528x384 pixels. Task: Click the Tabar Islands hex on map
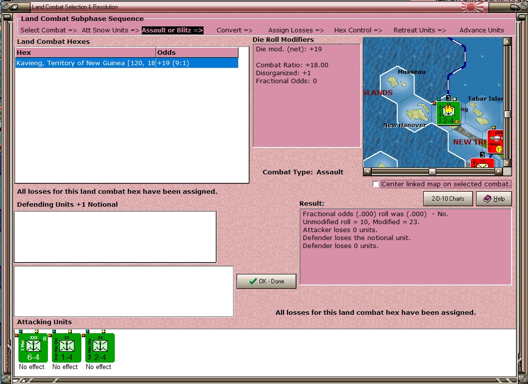(483, 113)
